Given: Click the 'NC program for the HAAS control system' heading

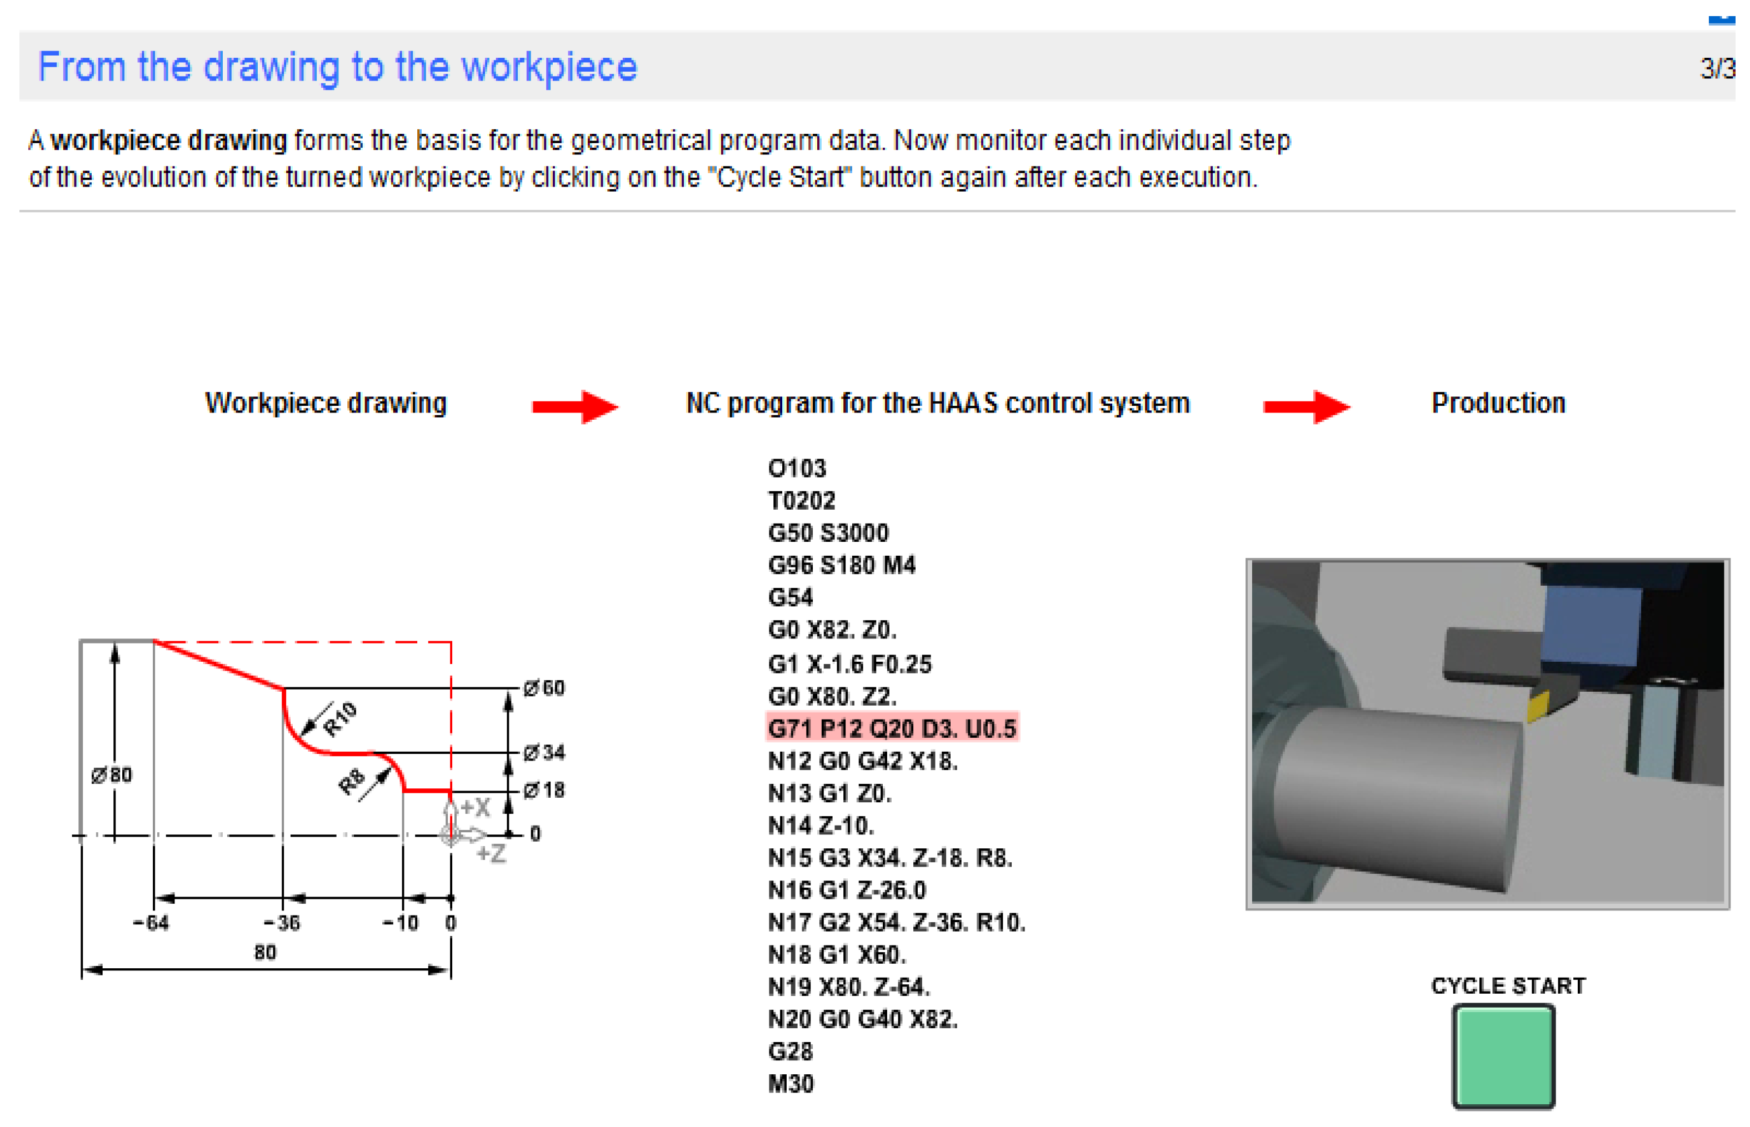Looking at the screenshot, I should coord(938,403).
